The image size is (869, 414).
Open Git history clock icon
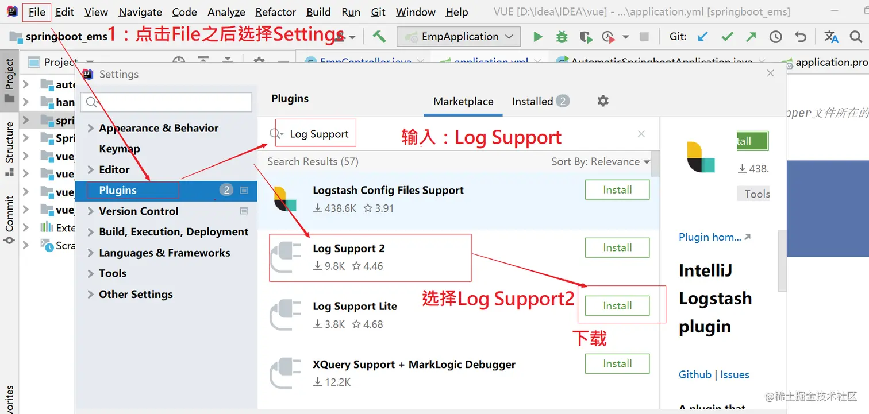point(776,37)
